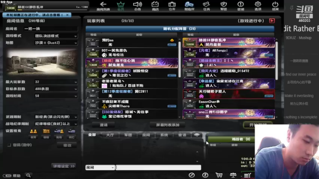The width and height of the screenshot is (319, 179).
Task: Open the data (数据) exclamation icon
Action: pyautogui.click(x=241, y=6)
